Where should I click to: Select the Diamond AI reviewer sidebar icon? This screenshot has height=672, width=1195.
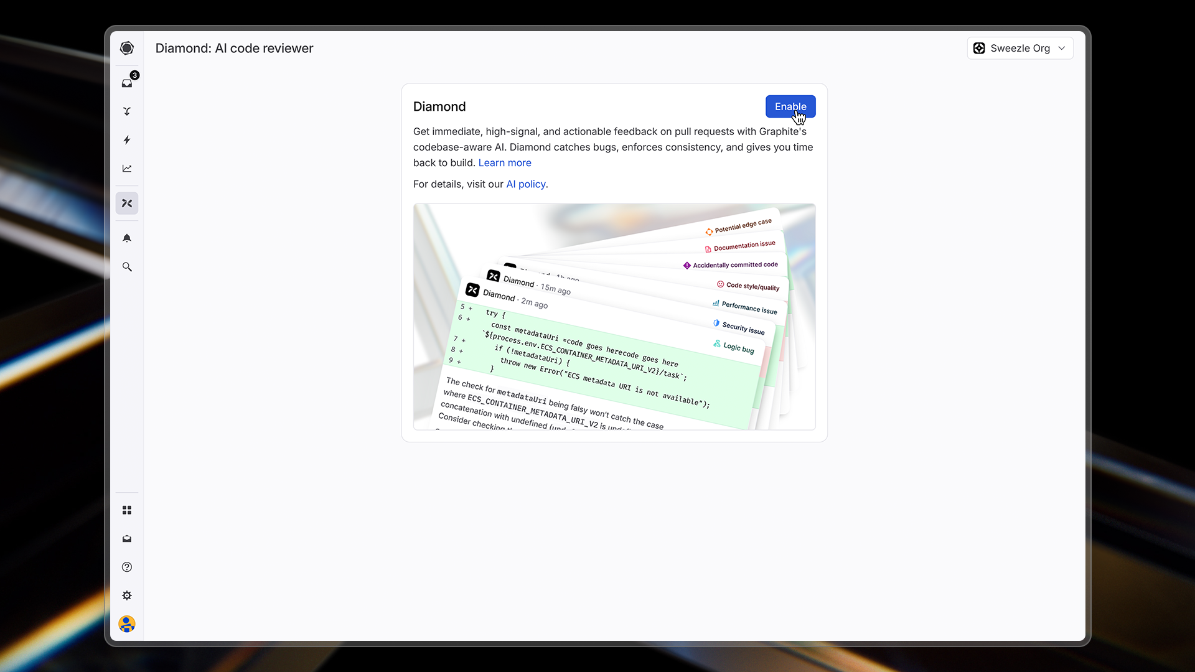tap(127, 203)
